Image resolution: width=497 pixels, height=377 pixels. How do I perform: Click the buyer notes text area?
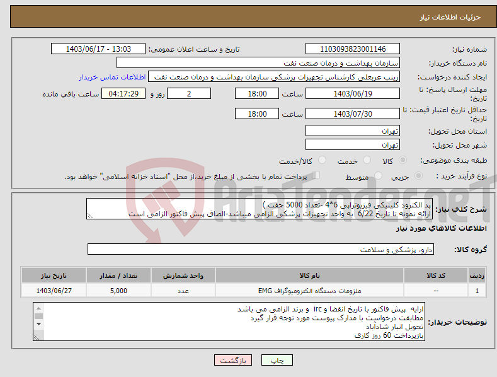point(229,322)
